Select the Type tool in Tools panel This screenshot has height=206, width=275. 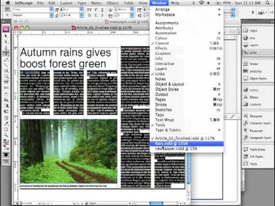(x=6, y=54)
